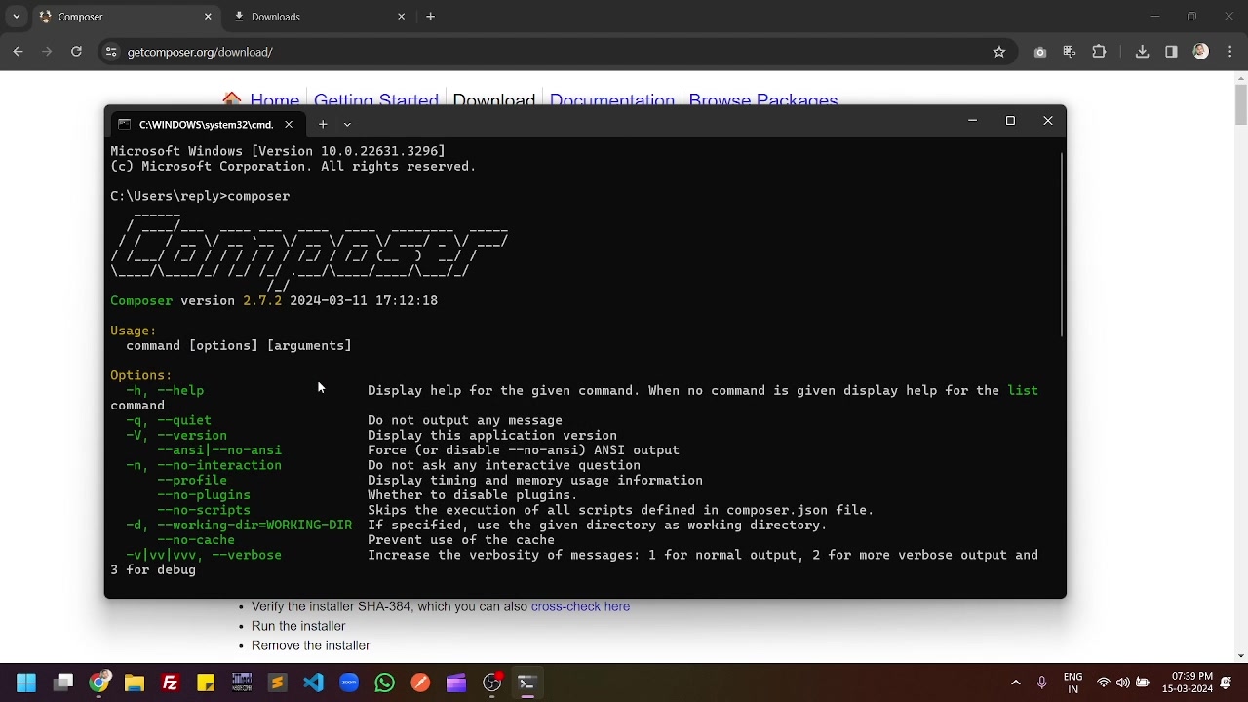Launch Sublime Text from the taskbar
This screenshot has width=1248, height=702.
[277, 682]
